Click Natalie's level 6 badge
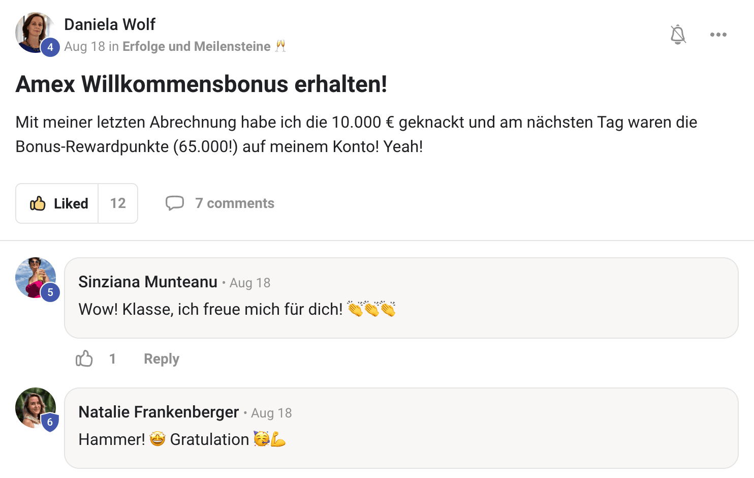Image resolution: width=754 pixels, height=478 pixels. coord(50,422)
